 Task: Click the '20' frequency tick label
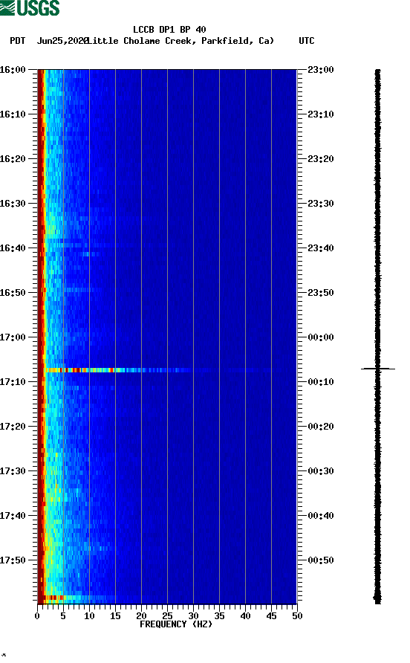141,616
